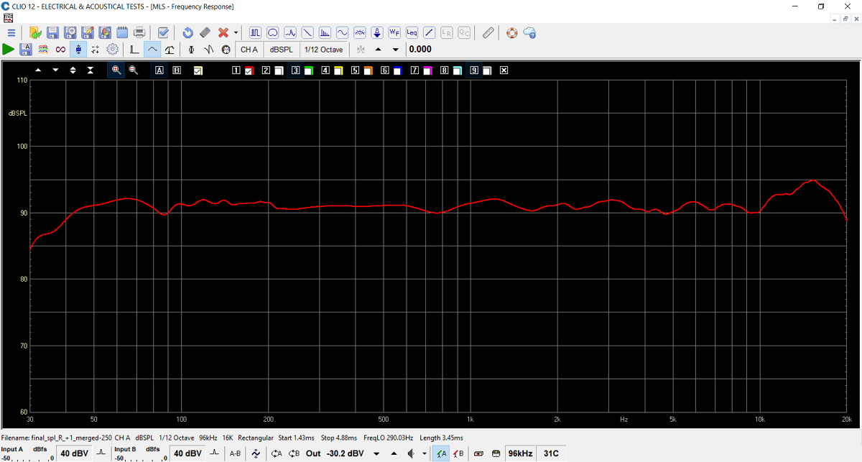Click the ruler tool icon
This screenshot has height=462, width=862.
[488, 32]
